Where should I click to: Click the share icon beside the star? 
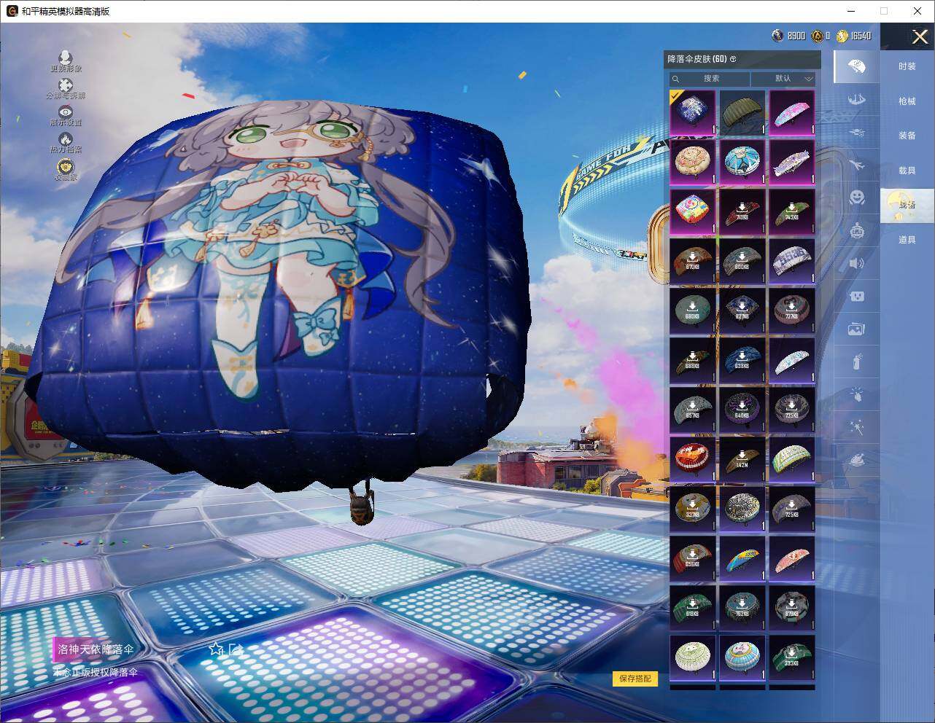point(235,648)
